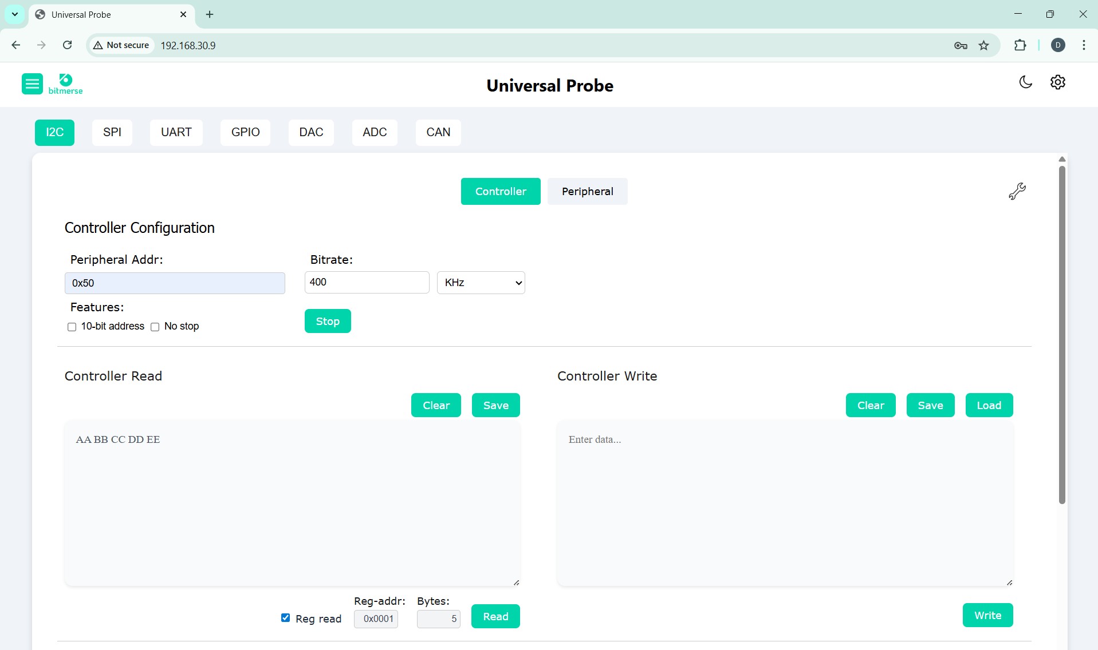Switch to the SPI tab
The height and width of the screenshot is (650, 1098).
point(112,132)
